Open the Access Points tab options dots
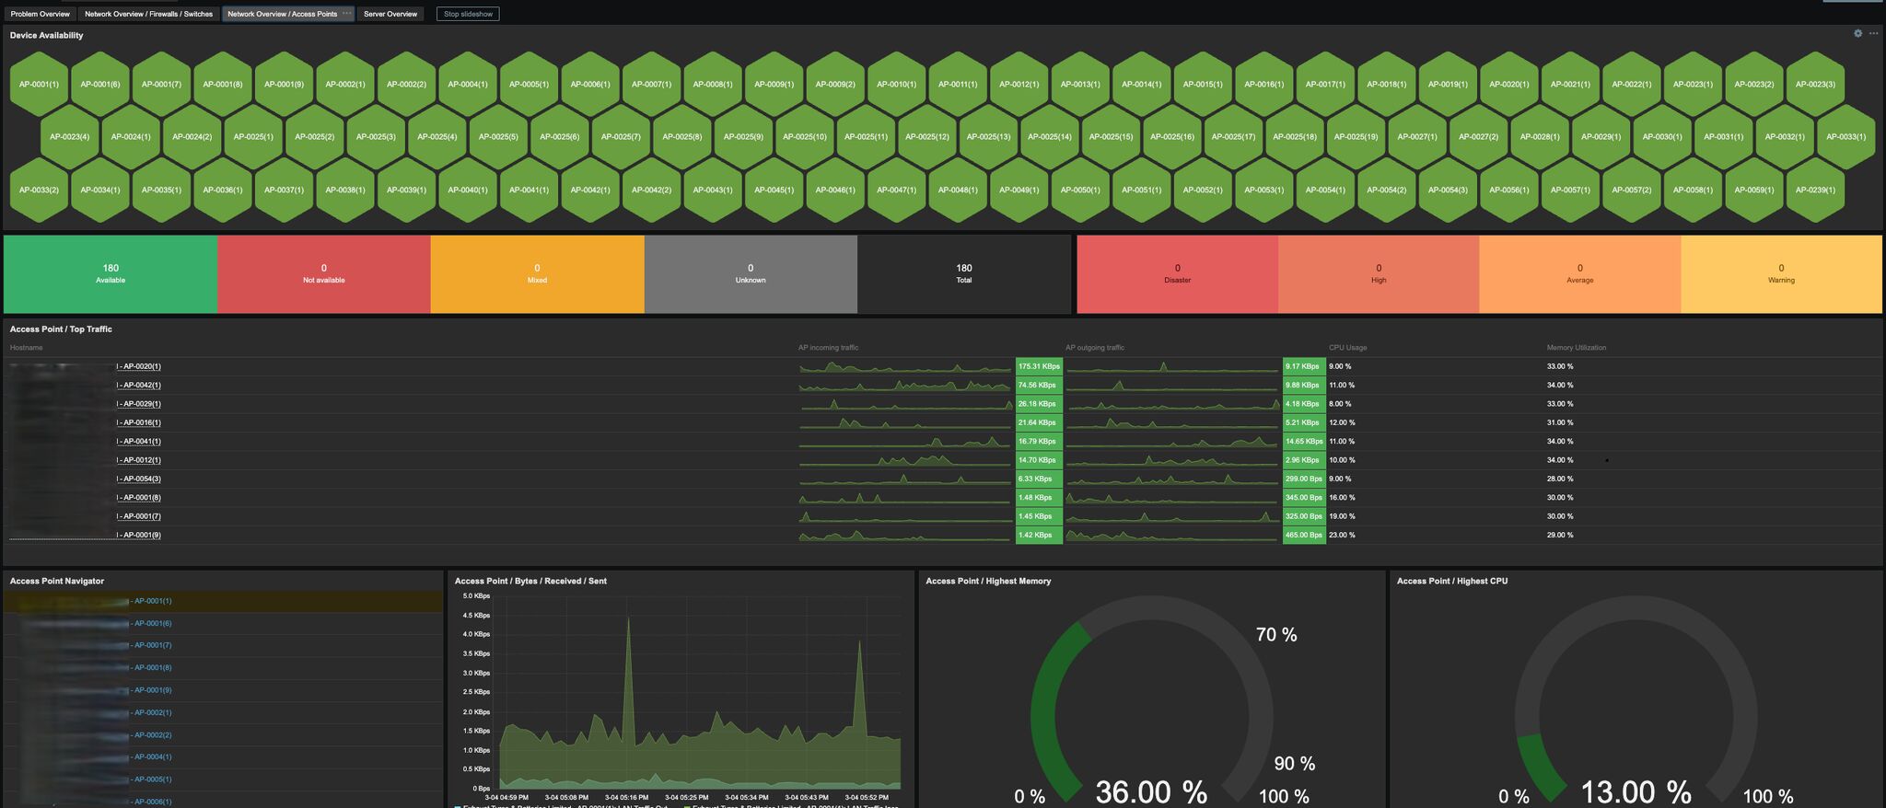Viewport: 1886px width, 808px height. [x=346, y=14]
